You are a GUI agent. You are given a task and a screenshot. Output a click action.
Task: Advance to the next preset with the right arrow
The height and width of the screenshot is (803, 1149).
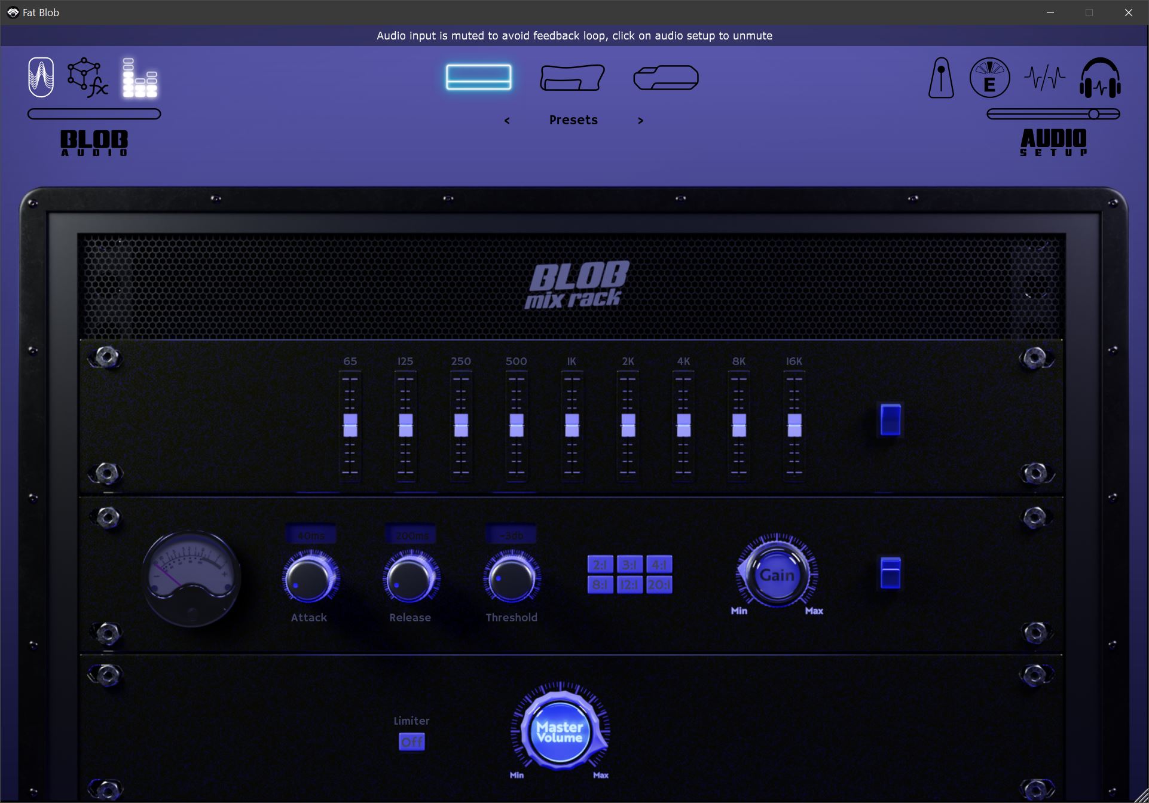click(x=640, y=120)
